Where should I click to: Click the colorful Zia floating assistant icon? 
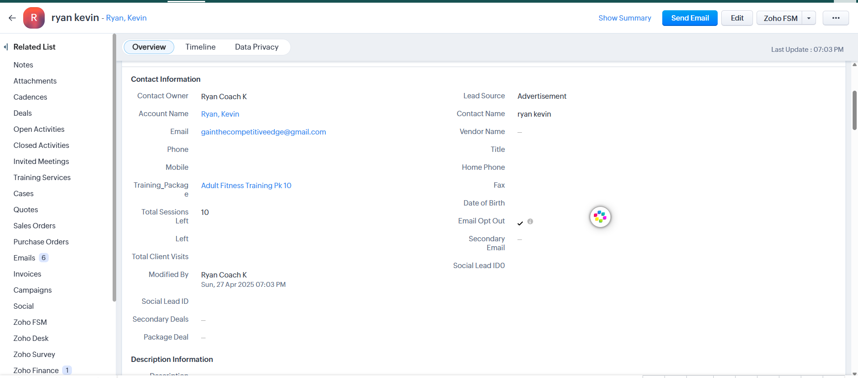600,217
